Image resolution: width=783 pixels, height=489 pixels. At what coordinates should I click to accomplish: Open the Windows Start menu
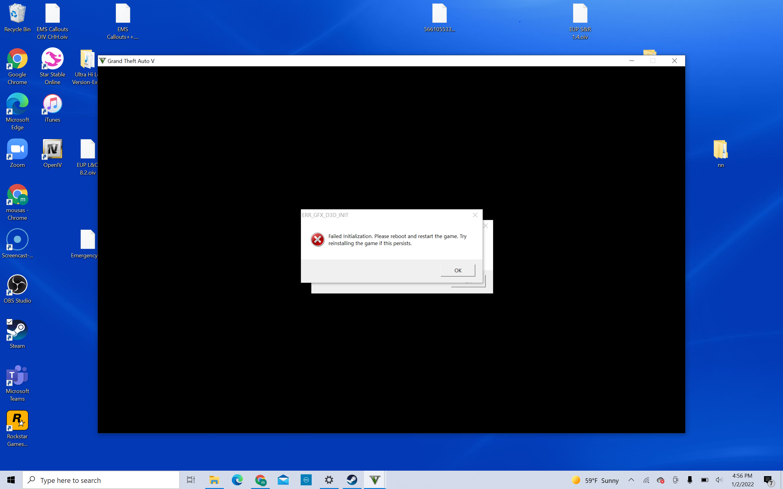[11, 480]
